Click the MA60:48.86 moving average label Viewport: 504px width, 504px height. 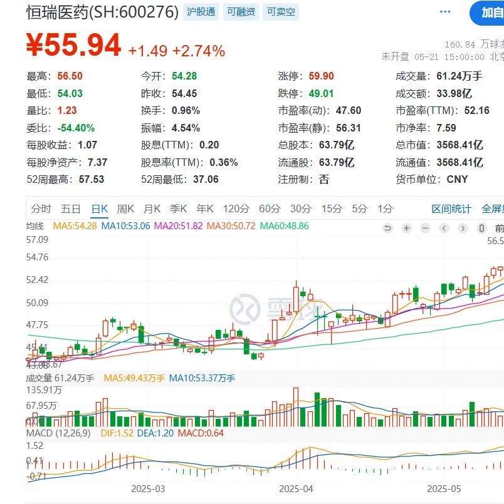click(284, 226)
